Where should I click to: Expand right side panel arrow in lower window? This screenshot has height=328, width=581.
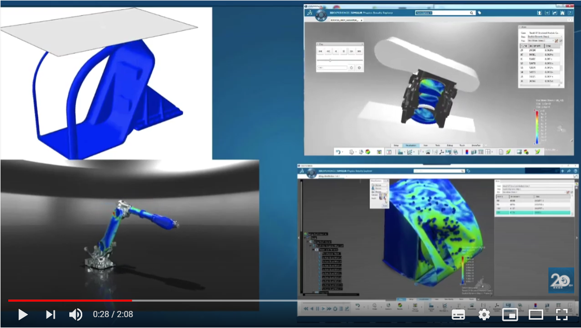[576, 237]
